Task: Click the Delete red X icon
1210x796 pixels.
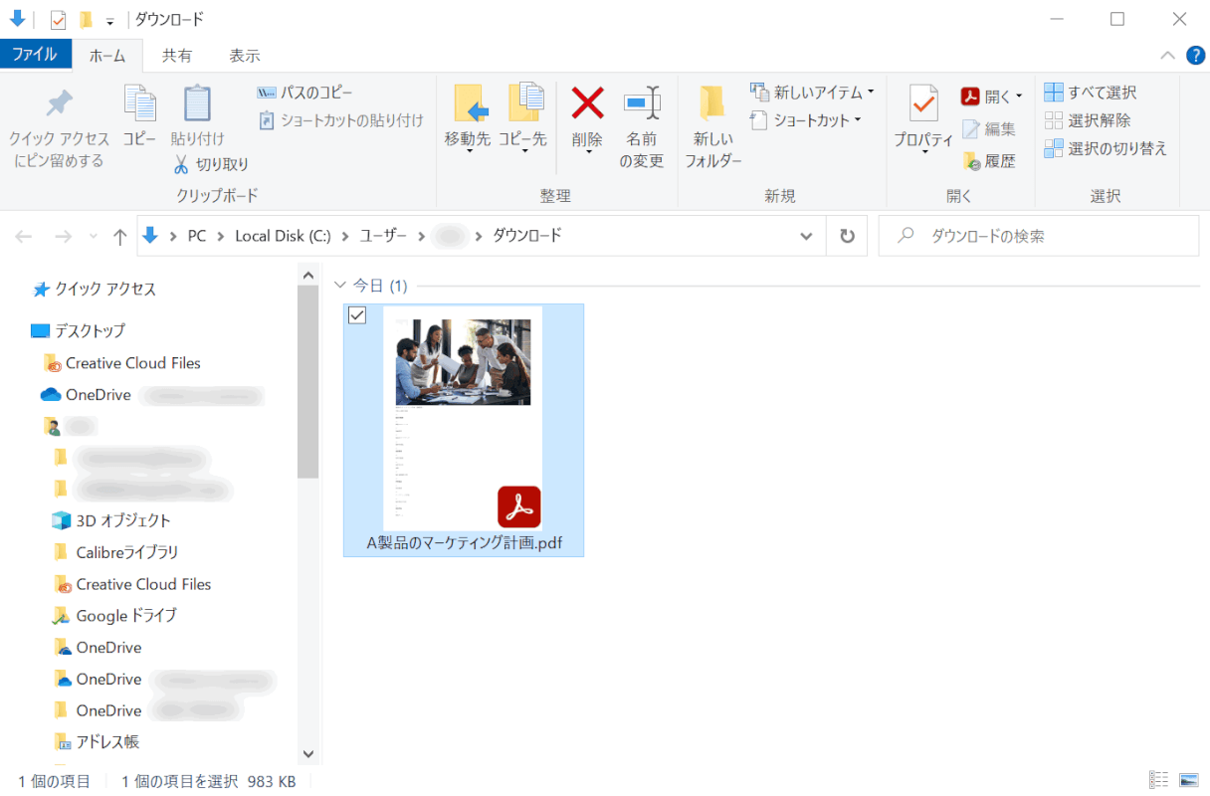Action: coord(587,102)
